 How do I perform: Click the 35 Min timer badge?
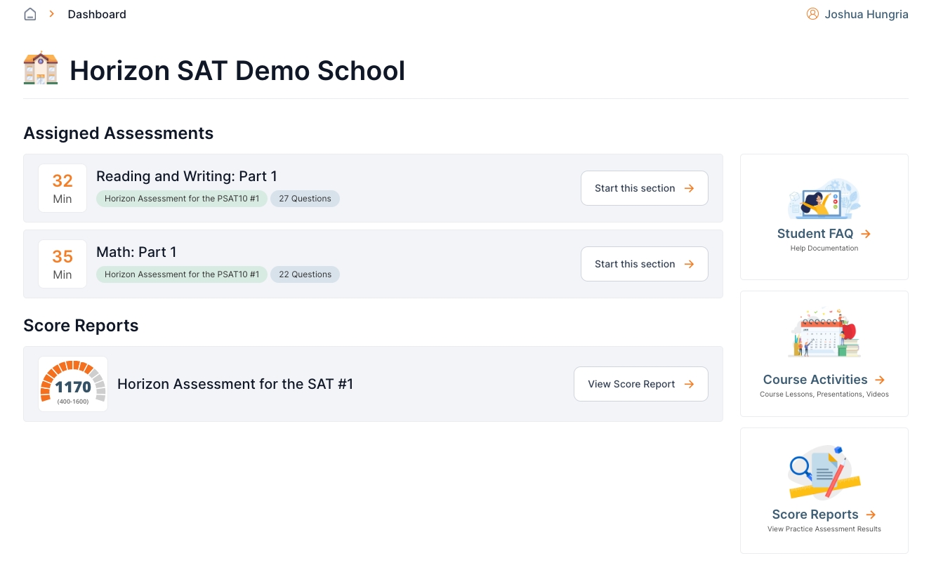pos(62,264)
